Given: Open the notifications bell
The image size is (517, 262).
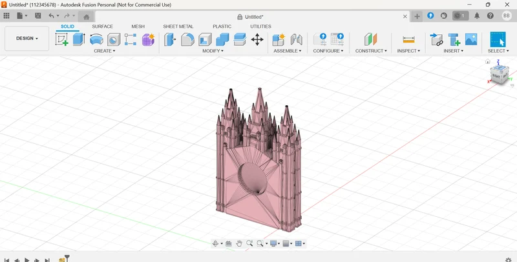Looking at the screenshot, I should click(477, 15).
